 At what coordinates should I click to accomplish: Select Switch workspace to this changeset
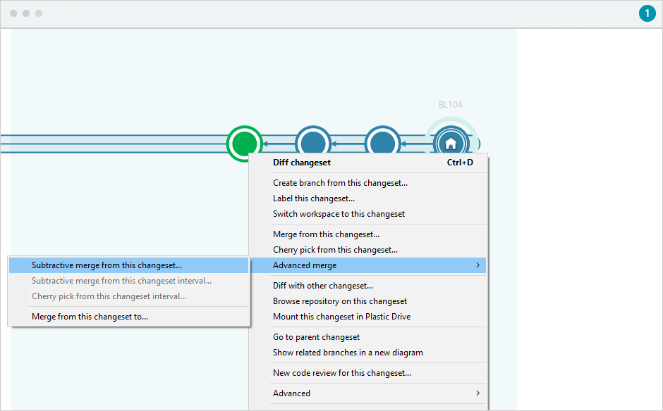point(338,213)
